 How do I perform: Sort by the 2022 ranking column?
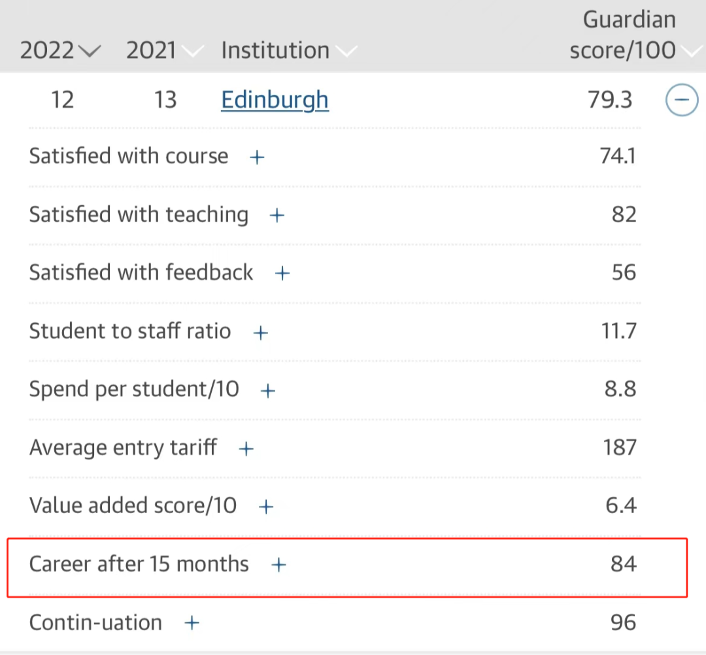pyautogui.click(x=60, y=51)
